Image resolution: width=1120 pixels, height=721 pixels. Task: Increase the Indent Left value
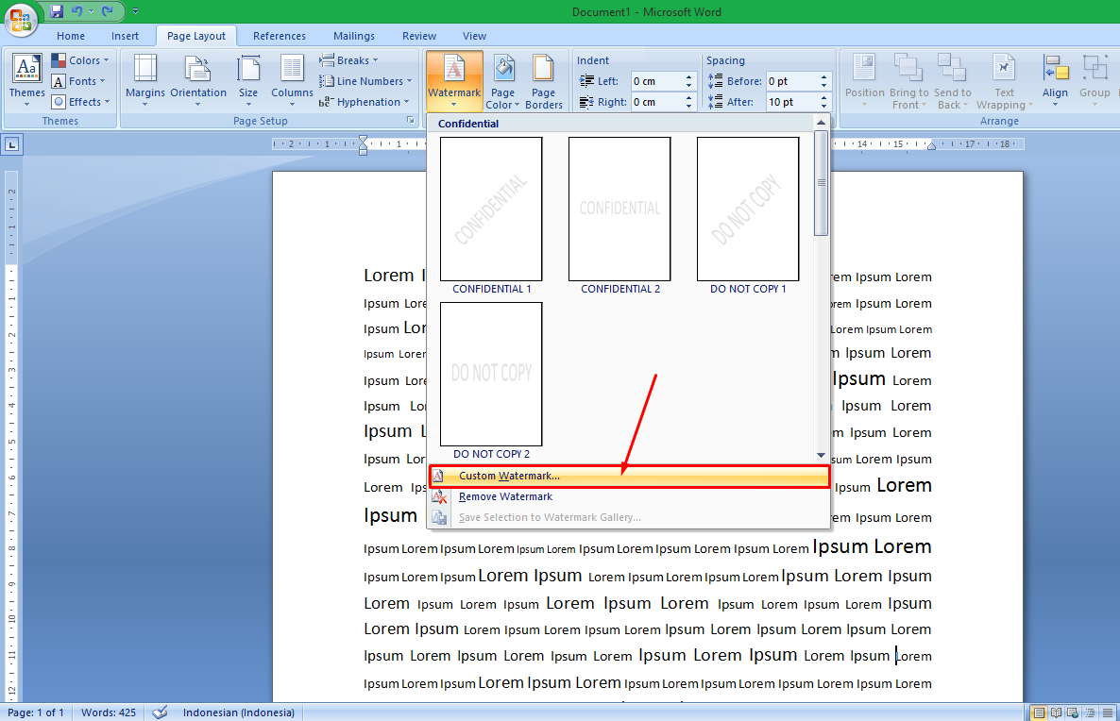(688, 77)
